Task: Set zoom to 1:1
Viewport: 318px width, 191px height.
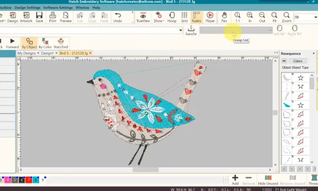Action: click(x=238, y=17)
